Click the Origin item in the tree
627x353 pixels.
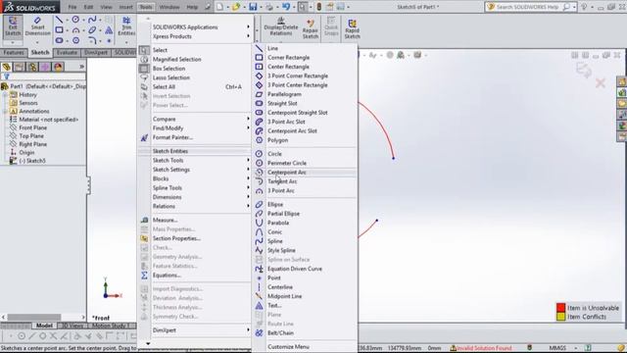tap(26, 153)
